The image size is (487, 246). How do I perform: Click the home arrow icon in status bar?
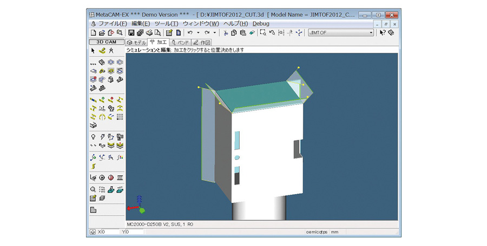pos(93,232)
